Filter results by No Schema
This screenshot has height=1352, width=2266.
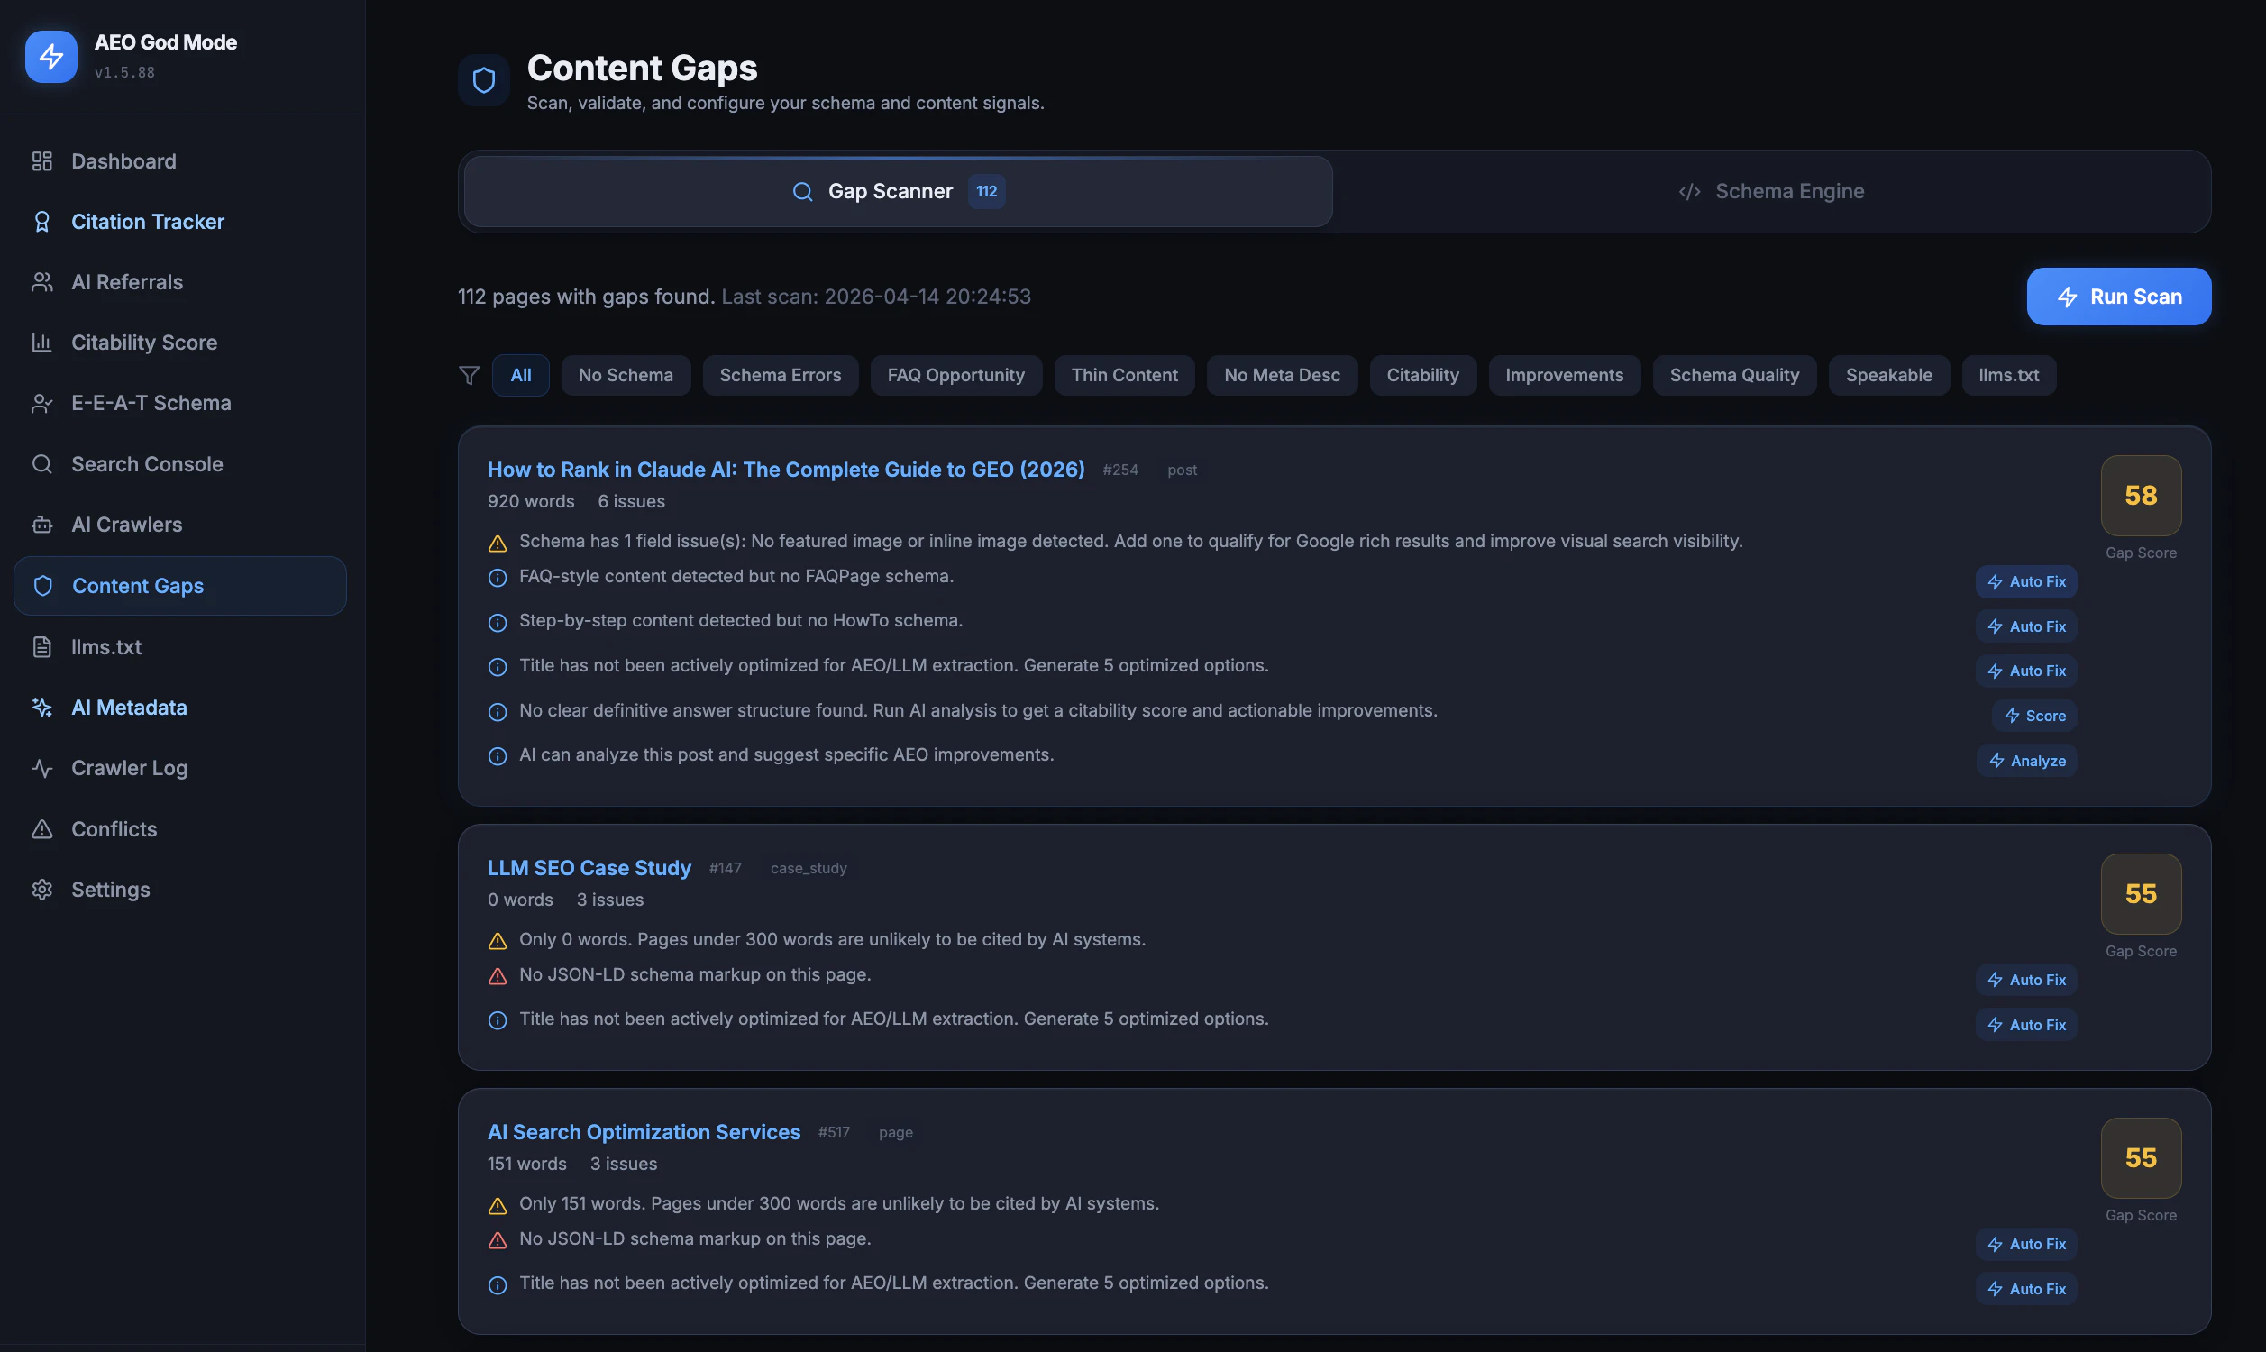(626, 375)
